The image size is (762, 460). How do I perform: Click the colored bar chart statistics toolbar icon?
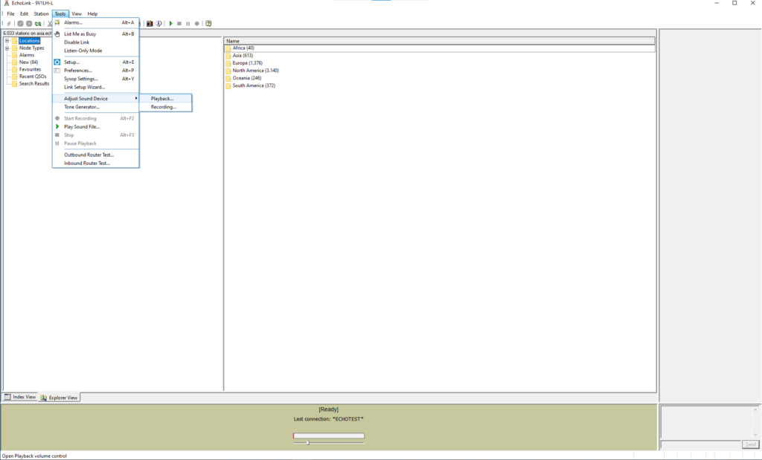pos(150,23)
